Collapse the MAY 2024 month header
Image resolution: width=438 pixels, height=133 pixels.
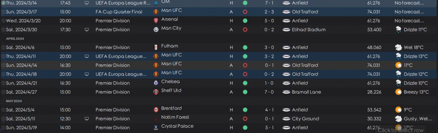tap(14, 101)
